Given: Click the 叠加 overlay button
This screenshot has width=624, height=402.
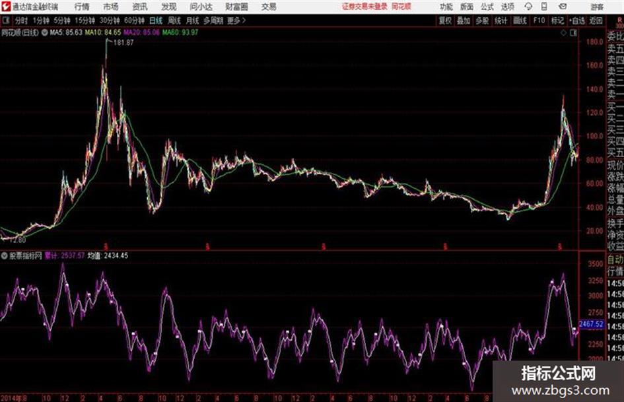Looking at the screenshot, I should click(x=464, y=20).
